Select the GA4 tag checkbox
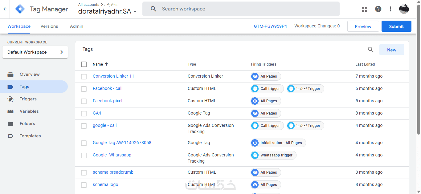Image resolution: width=421 pixels, height=194 pixels. [x=84, y=113]
